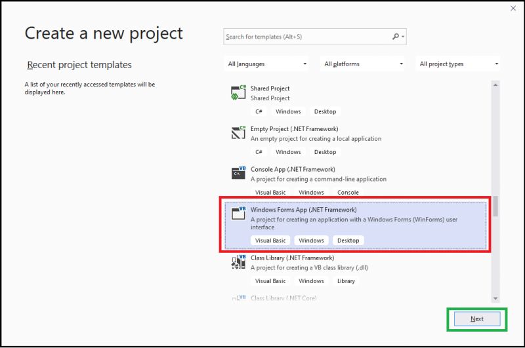
Task: Click Windows Forms App description text
Action: coord(354,223)
